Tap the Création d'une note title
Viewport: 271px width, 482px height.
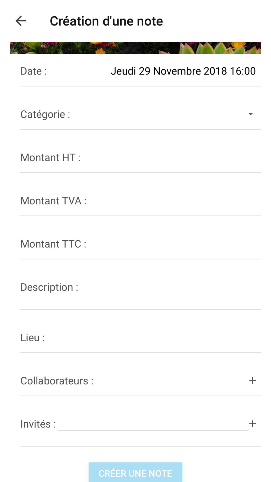click(x=106, y=21)
